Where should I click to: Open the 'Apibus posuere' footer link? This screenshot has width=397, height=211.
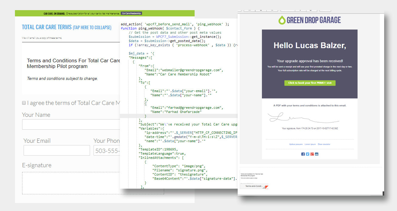coord(295,144)
